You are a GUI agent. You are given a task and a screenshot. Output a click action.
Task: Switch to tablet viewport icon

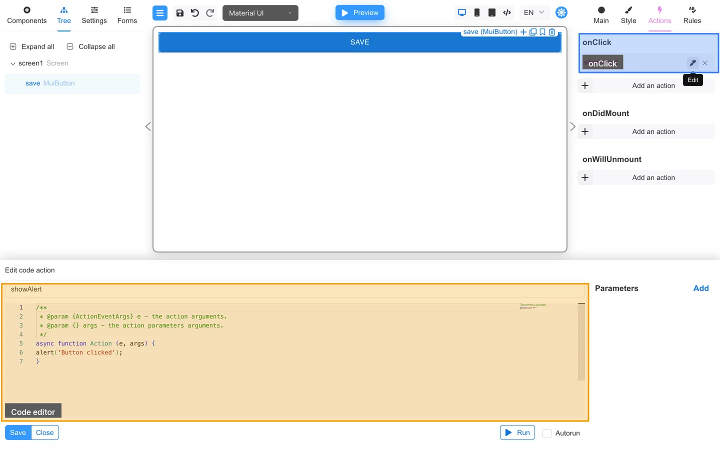pos(492,12)
